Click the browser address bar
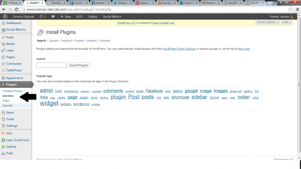 [x=154, y=9]
